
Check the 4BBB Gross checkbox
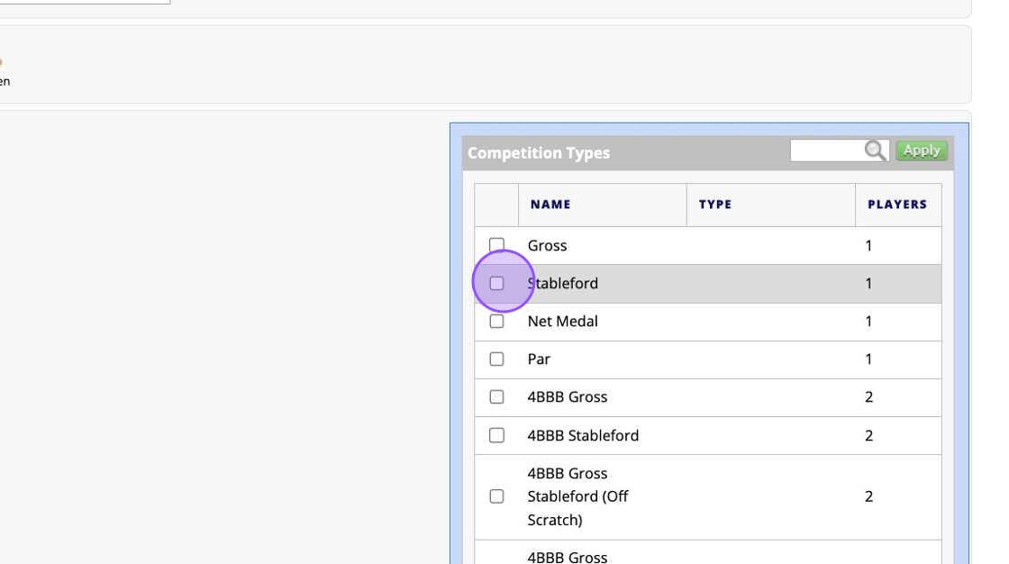pyautogui.click(x=496, y=396)
